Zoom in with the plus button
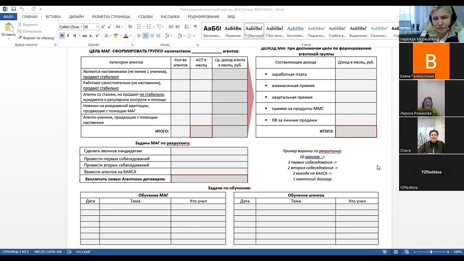 pyautogui.click(x=448, y=252)
